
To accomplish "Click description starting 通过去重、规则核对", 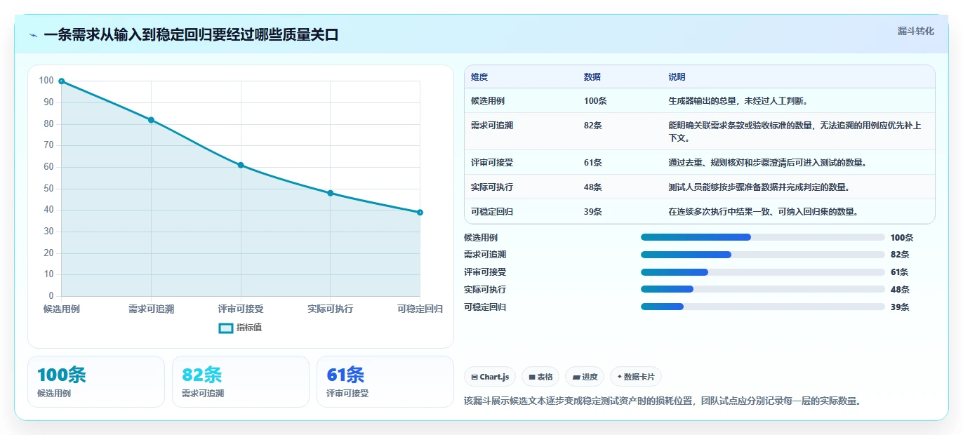I will (x=768, y=163).
